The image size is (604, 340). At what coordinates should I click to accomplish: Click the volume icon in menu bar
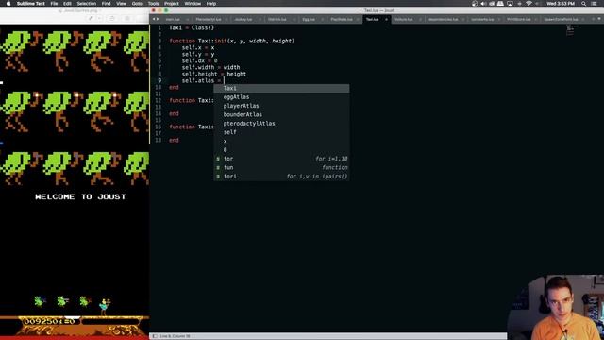(x=483, y=4)
